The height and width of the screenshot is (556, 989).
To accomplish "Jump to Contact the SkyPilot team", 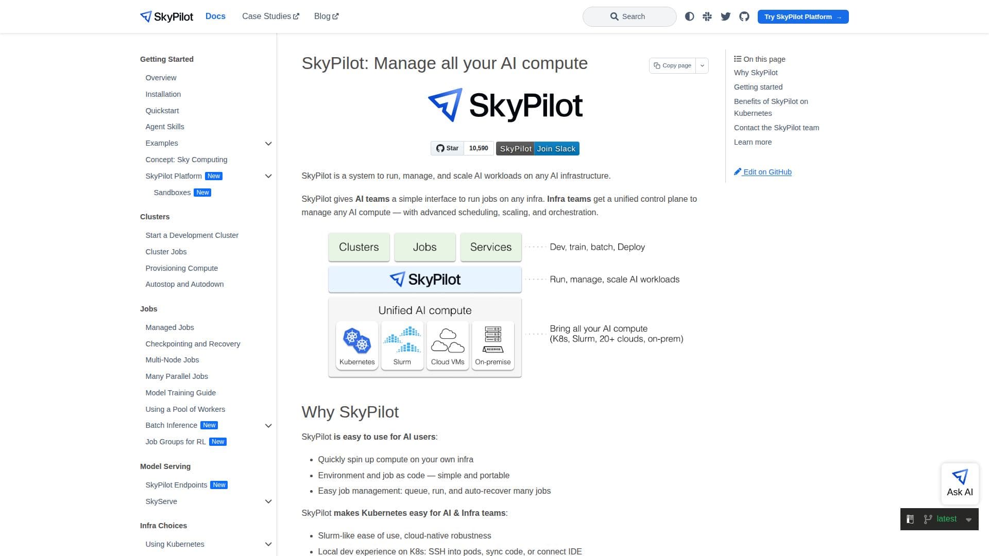I will point(776,128).
